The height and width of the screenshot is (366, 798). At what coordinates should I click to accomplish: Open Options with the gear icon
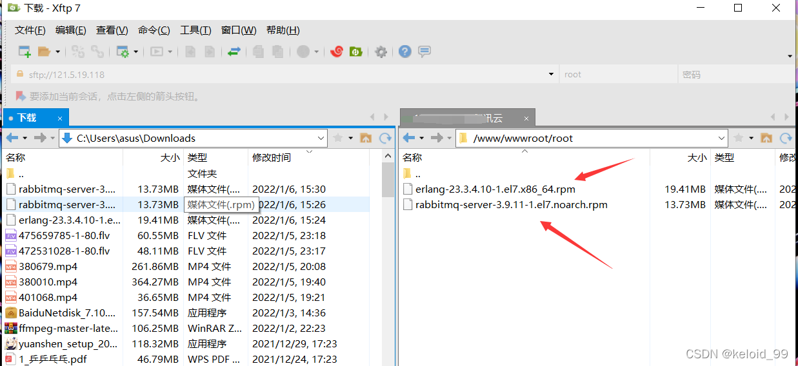point(381,52)
